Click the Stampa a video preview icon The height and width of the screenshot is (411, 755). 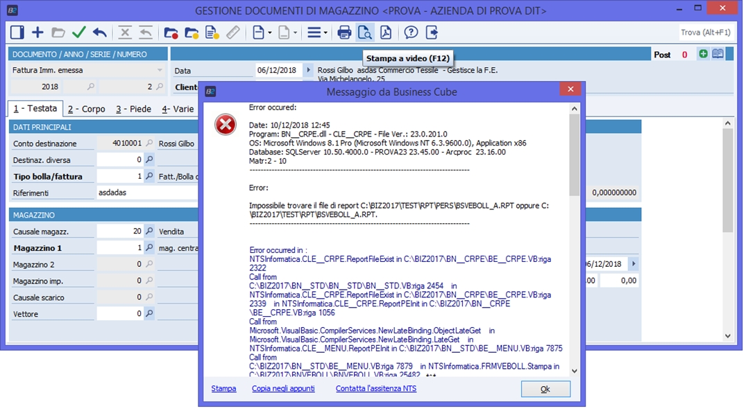pos(365,33)
